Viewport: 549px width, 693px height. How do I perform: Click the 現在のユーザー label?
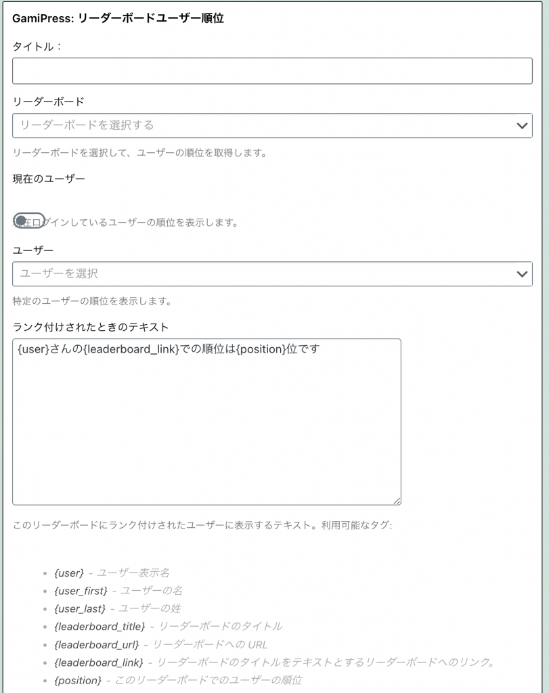click(49, 179)
